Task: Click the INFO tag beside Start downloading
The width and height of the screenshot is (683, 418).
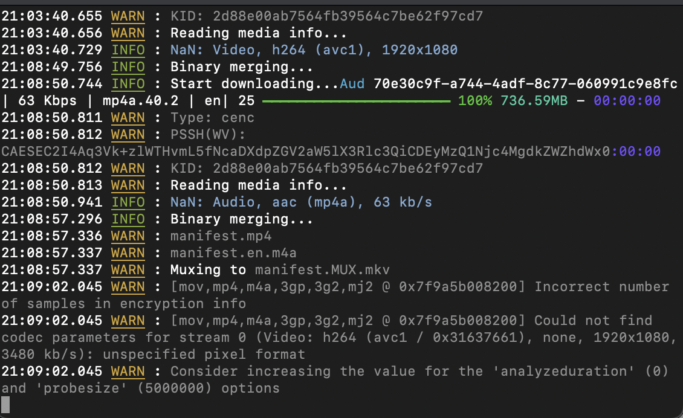Action: (x=128, y=84)
